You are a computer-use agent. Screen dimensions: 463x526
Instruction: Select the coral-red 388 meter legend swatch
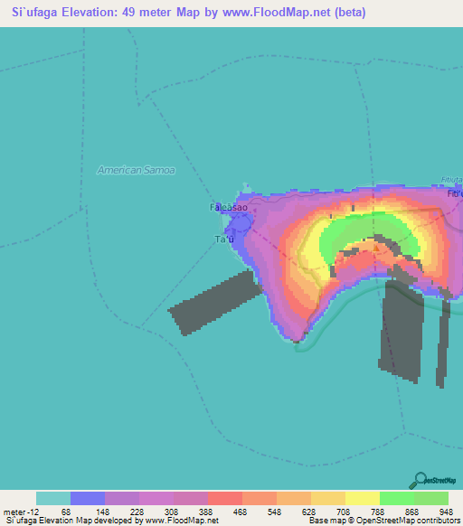point(225,498)
